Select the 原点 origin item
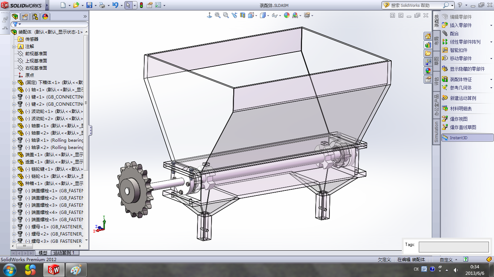The width and height of the screenshot is (494, 277). pos(30,75)
